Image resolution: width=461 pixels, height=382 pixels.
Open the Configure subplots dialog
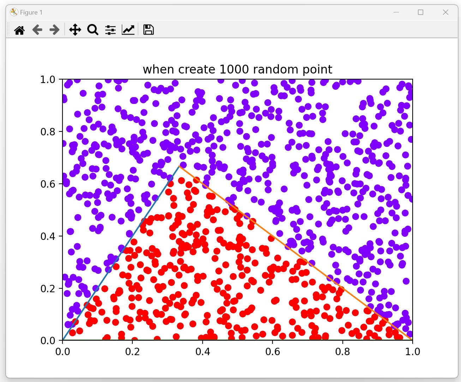click(x=110, y=30)
